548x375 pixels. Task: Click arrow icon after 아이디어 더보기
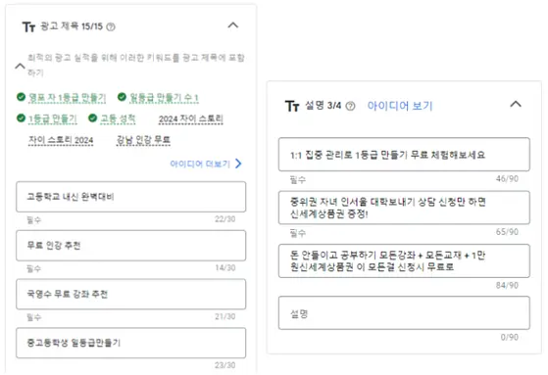(238, 164)
